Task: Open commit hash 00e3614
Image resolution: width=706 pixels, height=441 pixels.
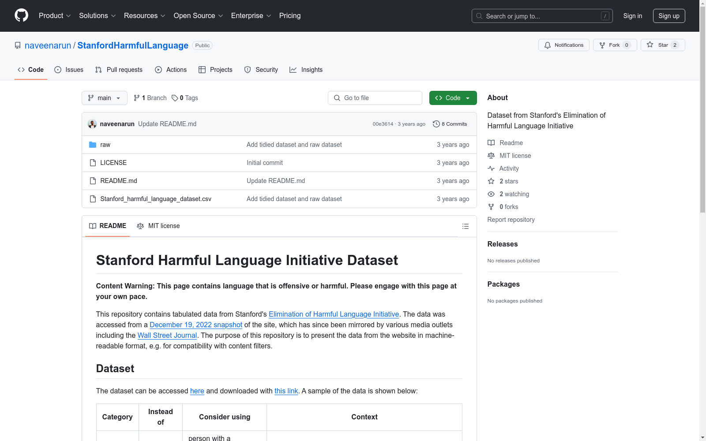Action: [x=383, y=124]
